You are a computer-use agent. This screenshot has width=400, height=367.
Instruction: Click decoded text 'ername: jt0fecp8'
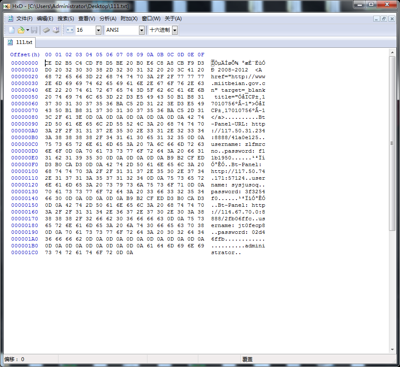238,225
